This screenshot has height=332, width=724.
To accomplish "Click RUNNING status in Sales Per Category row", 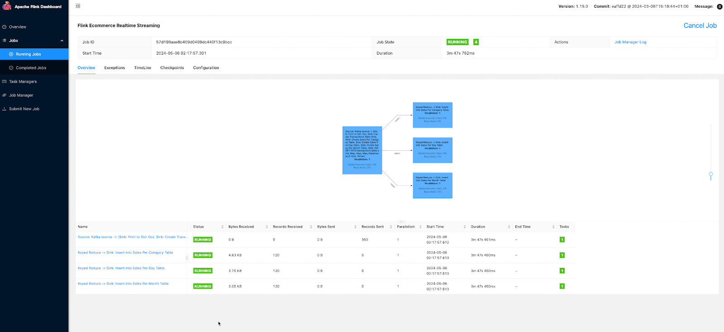I will (203, 255).
